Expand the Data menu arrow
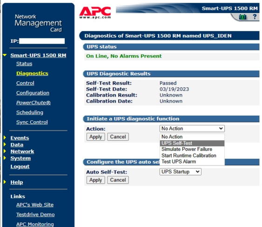Viewport: 262px width, 227px height. pyautogui.click(x=5, y=144)
